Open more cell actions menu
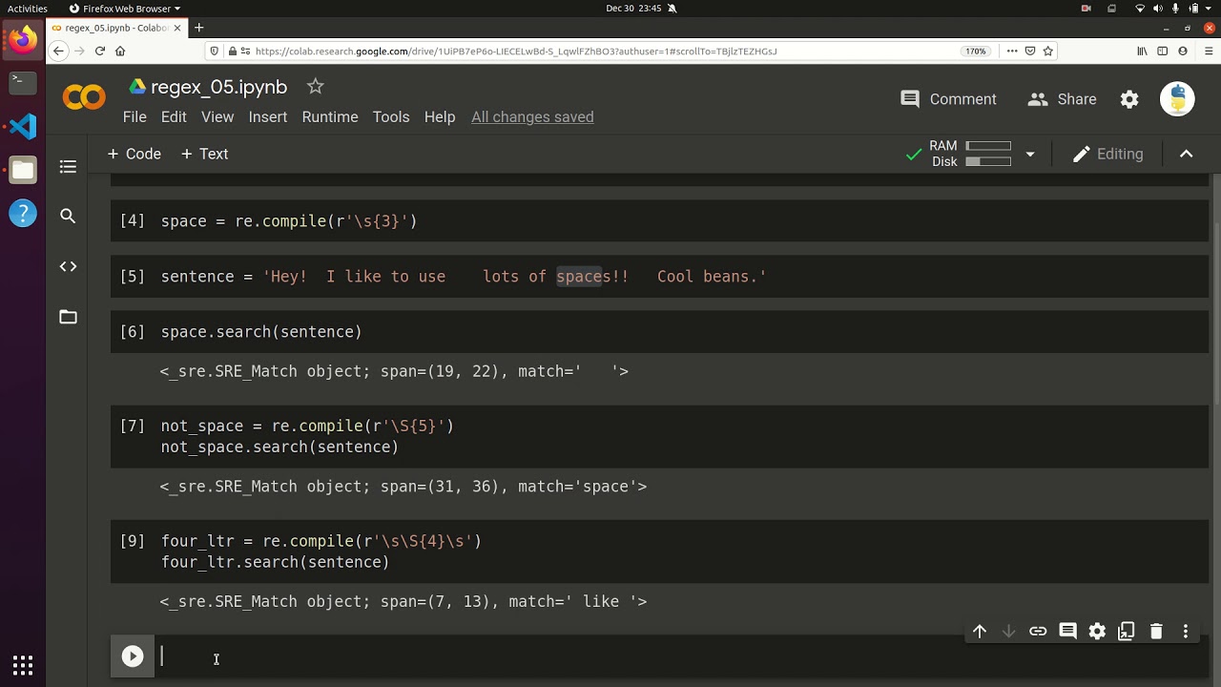Viewport: 1221px width, 687px height. (x=1186, y=631)
